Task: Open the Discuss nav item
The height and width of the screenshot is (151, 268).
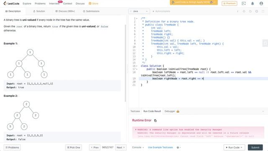Action: coord(80,3)
